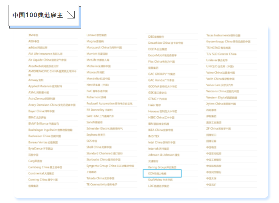Click Boehringer Ingelheim
Image resolution: width=279 pixels, height=203 pixels.
click(50, 130)
